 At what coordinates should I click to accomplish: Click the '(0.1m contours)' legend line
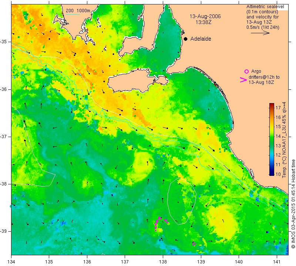(x=262, y=12)
